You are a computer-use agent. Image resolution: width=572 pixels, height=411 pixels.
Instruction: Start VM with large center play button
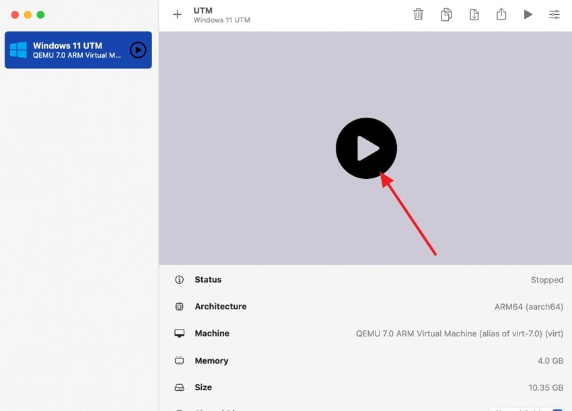366,148
